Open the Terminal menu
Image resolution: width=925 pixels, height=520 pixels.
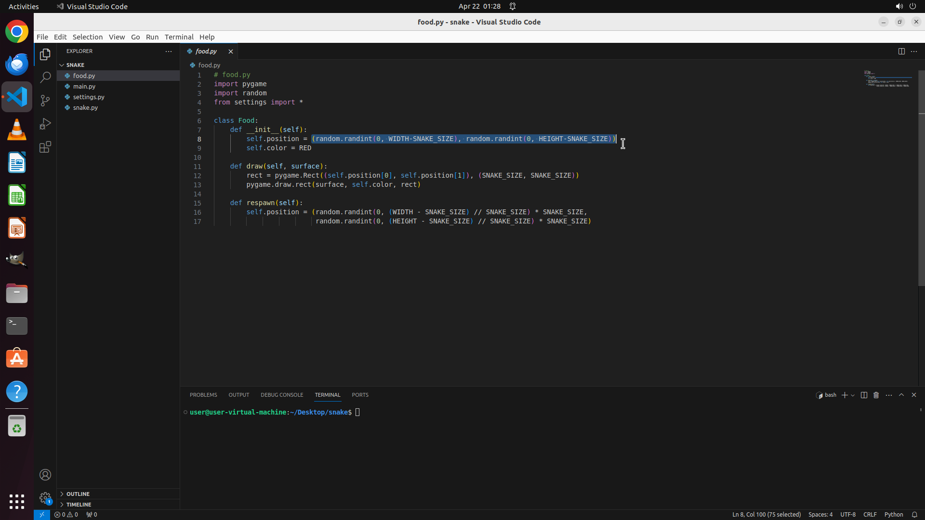[179, 37]
